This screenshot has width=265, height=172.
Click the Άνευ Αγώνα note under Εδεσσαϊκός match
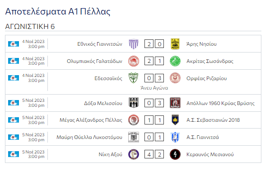154,88
